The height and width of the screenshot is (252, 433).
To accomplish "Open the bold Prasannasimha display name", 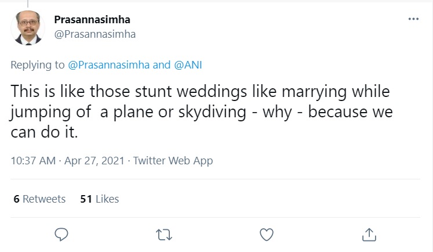I will pos(92,20).
